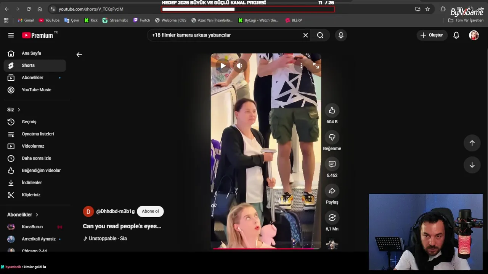
Task: Open comments showing 6.462
Action: coord(332,164)
